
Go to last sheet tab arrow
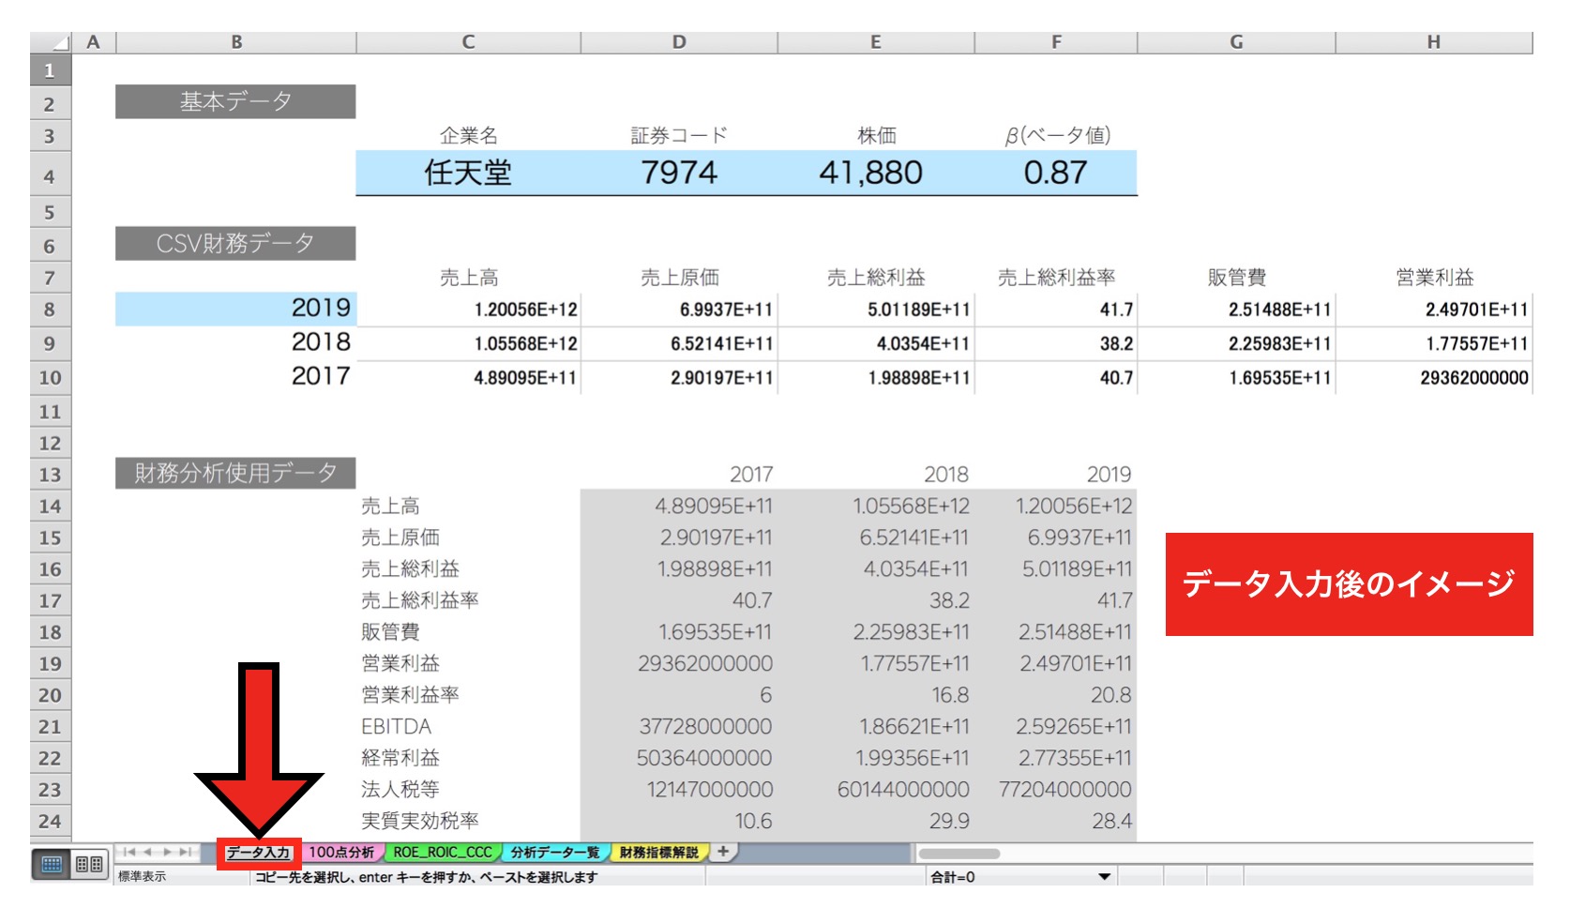186,852
